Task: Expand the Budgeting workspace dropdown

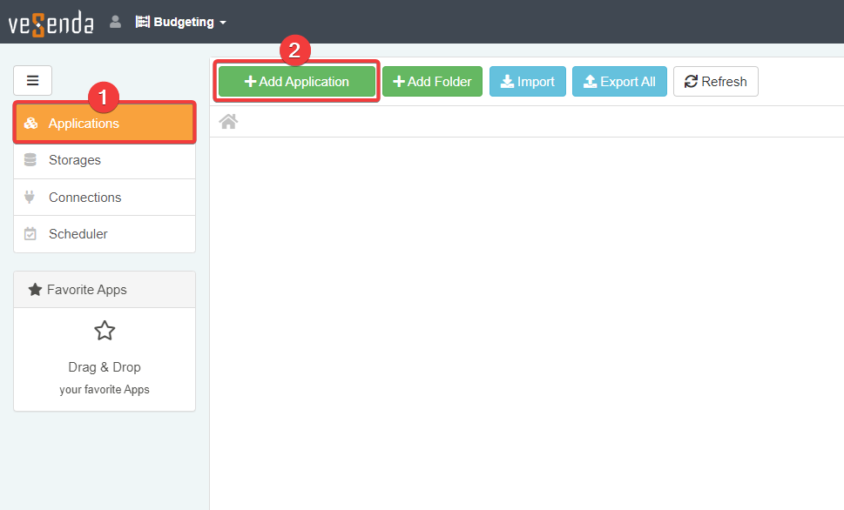Action: [x=181, y=22]
